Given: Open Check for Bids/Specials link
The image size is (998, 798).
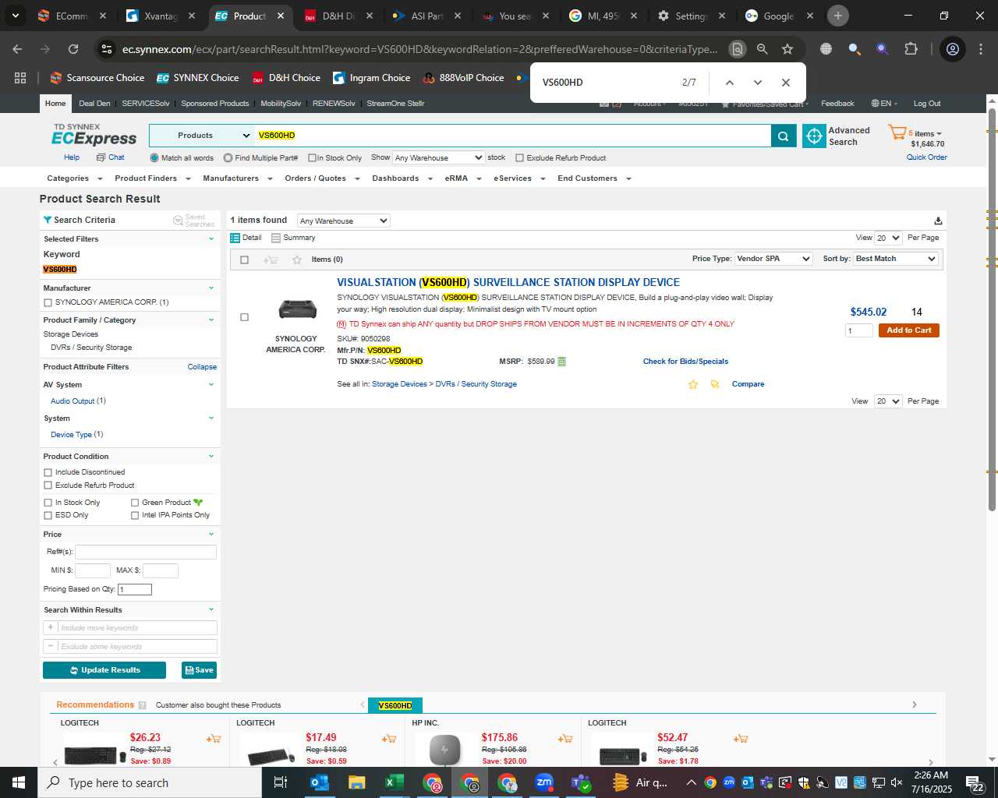Looking at the screenshot, I should [x=685, y=362].
